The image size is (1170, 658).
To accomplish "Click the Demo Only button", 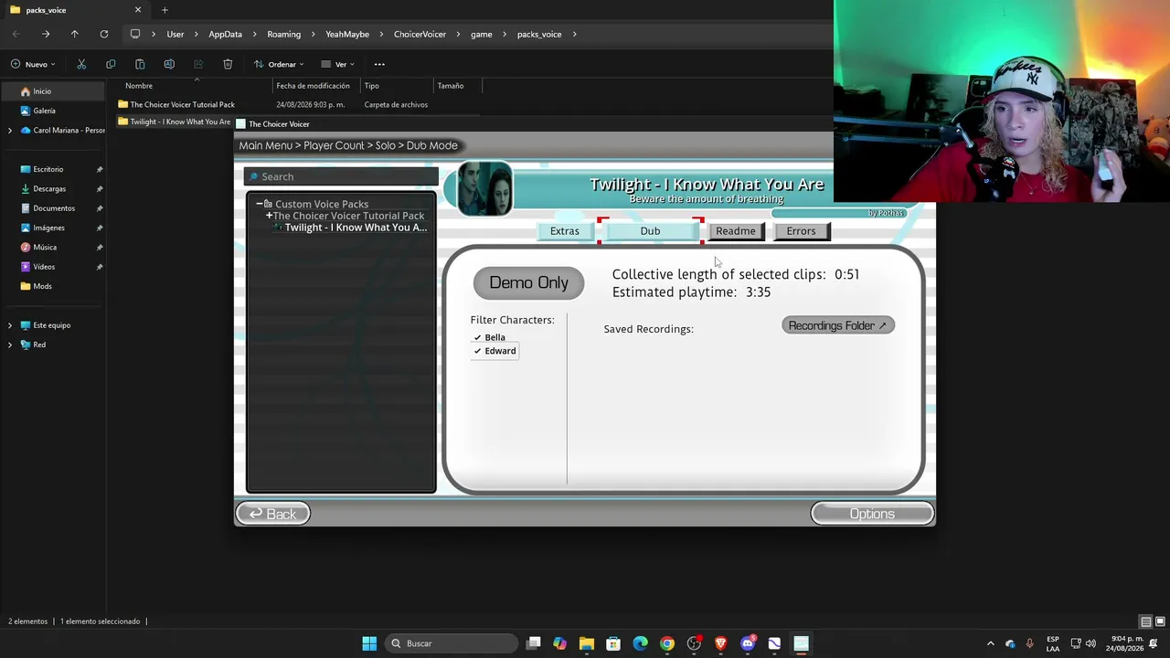I will [x=528, y=282].
